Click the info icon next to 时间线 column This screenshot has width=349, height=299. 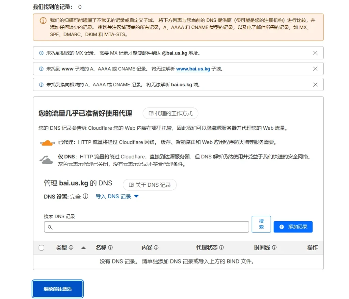(274, 247)
